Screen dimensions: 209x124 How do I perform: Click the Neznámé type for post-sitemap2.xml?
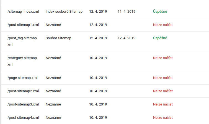pos(53,91)
